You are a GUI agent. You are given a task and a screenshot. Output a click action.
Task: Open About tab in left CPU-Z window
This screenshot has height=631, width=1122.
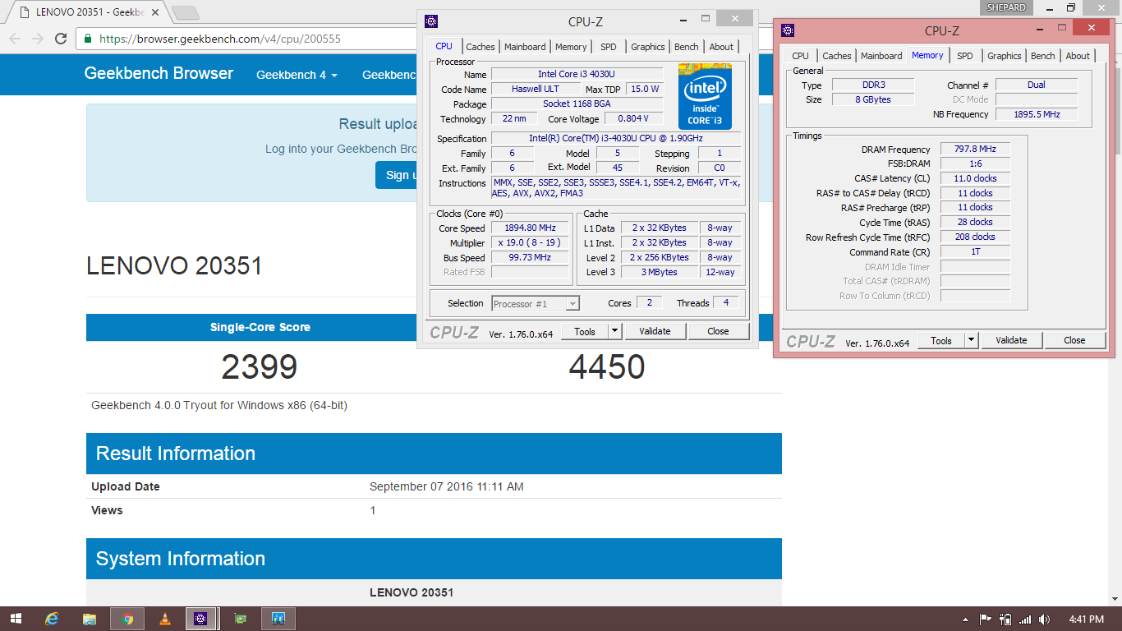point(721,47)
